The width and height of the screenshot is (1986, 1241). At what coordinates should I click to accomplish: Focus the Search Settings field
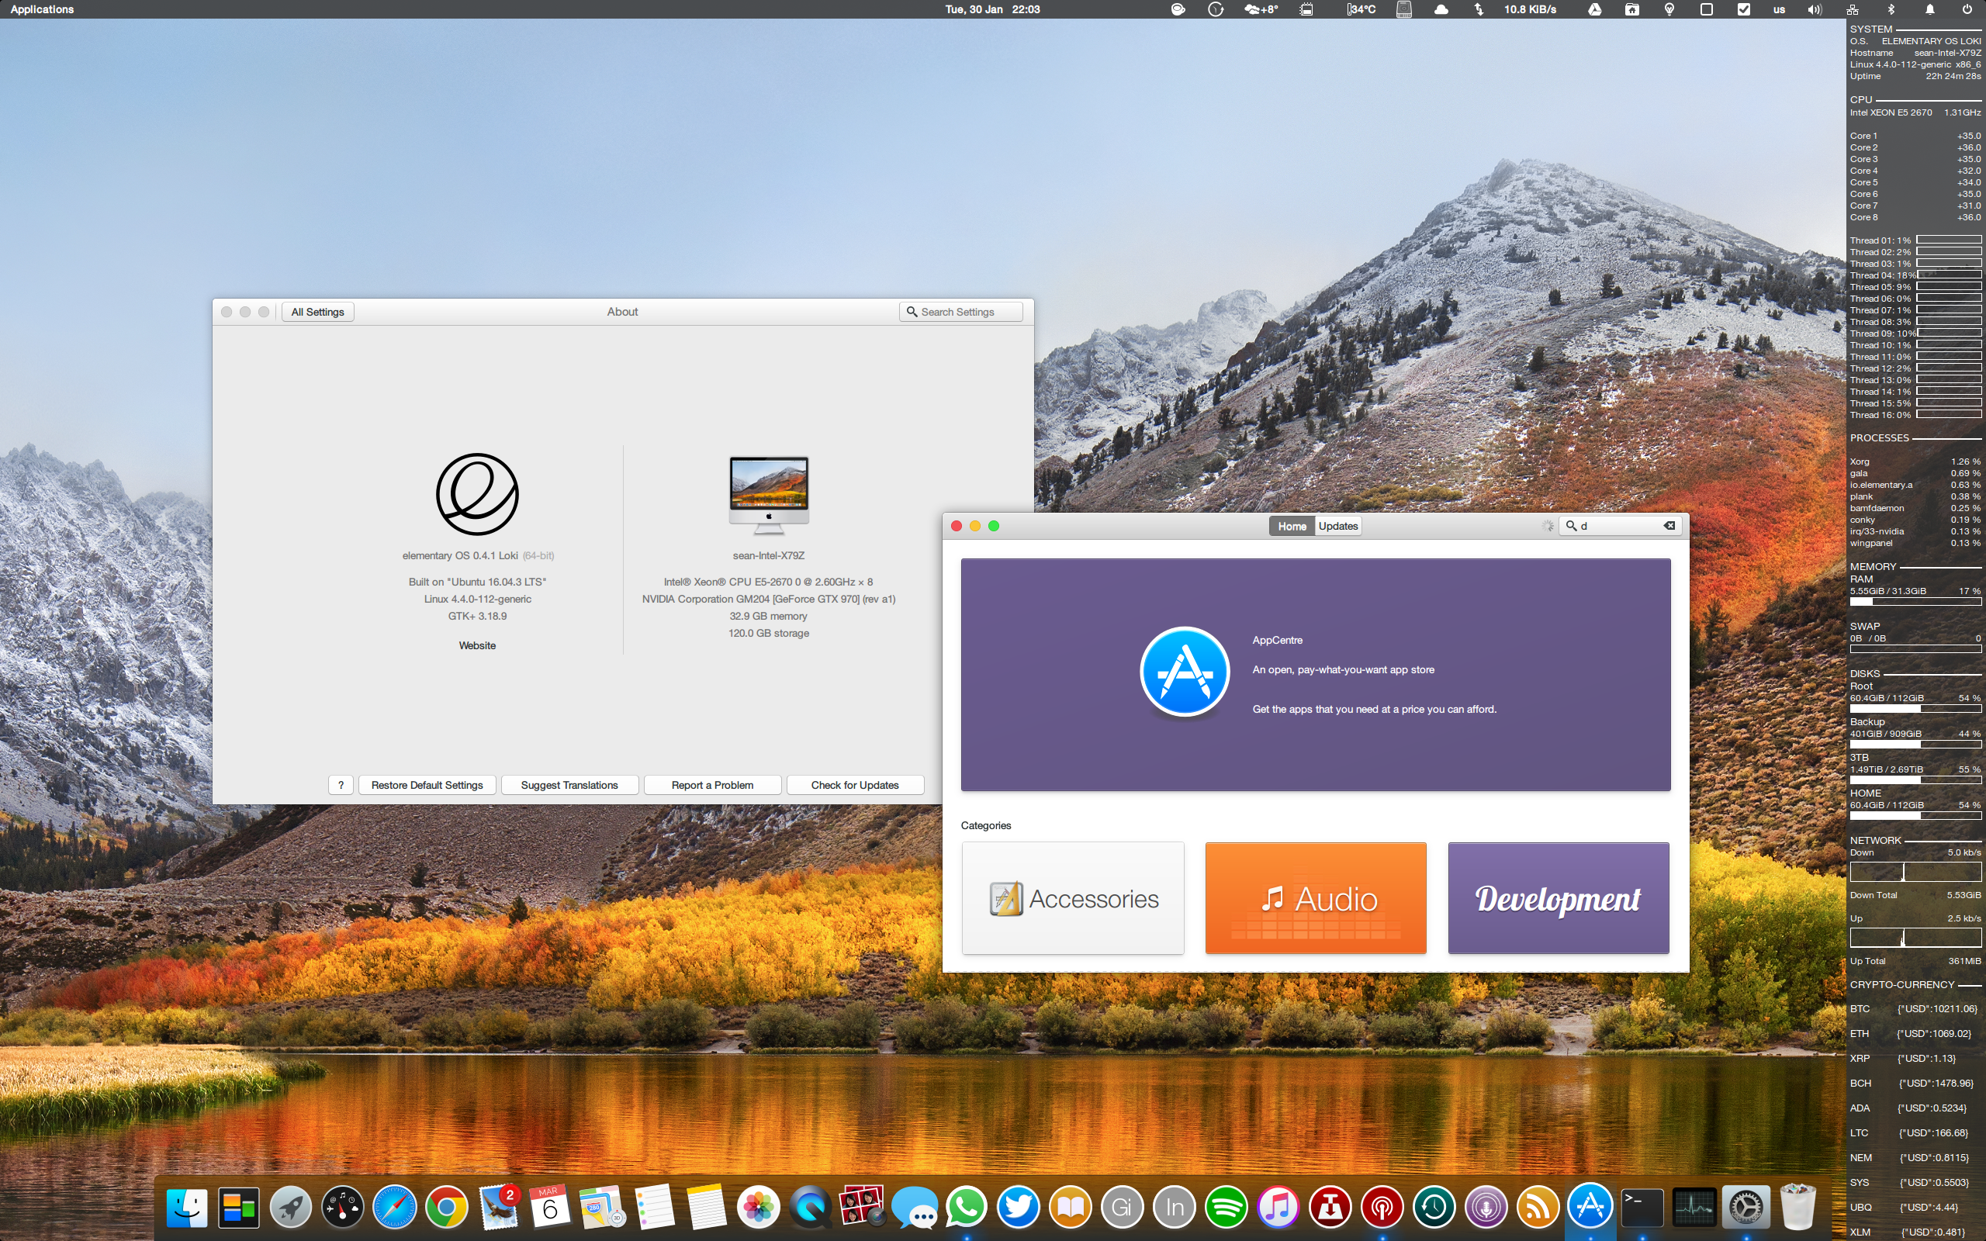961,312
